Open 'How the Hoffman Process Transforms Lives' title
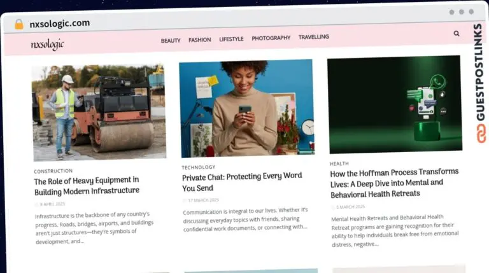The image size is (489, 273). click(394, 183)
